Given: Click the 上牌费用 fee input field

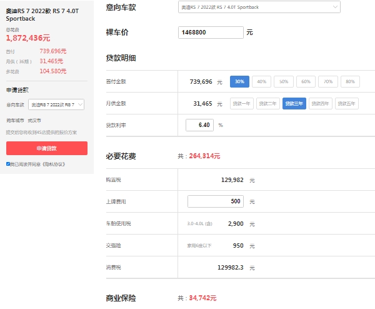Looking at the screenshot, I should (x=216, y=201).
